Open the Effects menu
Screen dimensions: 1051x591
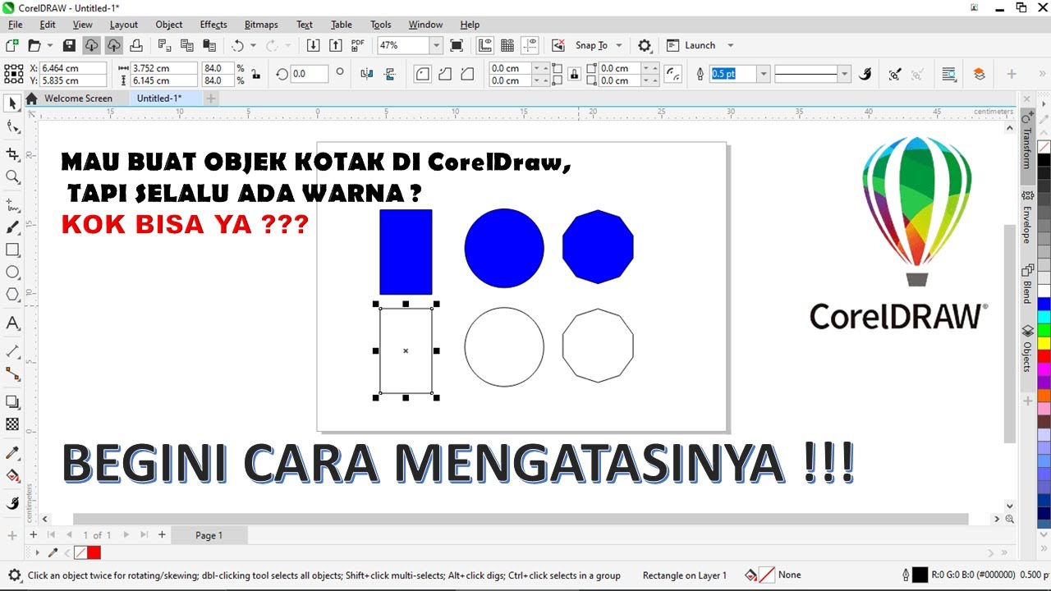click(x=213, y=25)
